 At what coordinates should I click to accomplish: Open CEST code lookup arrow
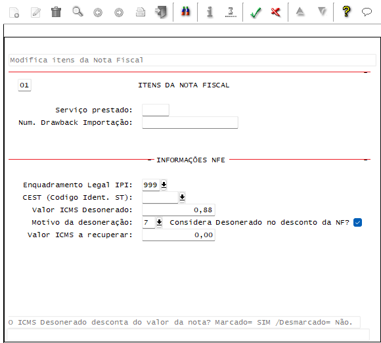point(182,197)
